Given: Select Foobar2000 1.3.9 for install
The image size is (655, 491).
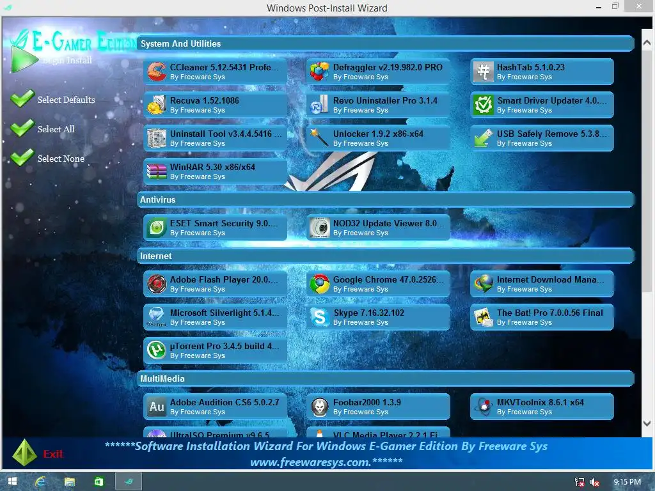Looking at the screenshot, I should pos(379,407).
